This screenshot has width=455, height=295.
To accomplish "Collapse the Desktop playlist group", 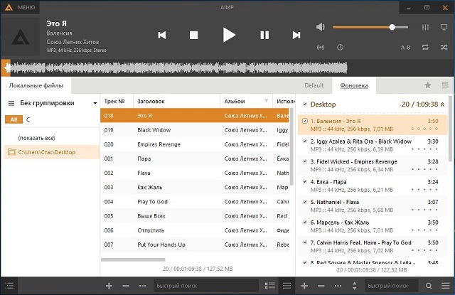I will click(443, 104).
